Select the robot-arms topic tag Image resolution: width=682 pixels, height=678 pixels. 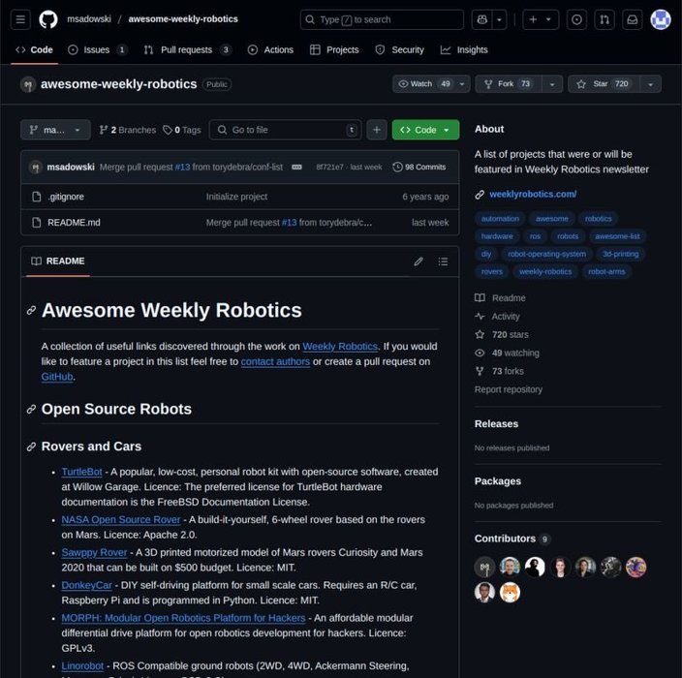(606, 272)
